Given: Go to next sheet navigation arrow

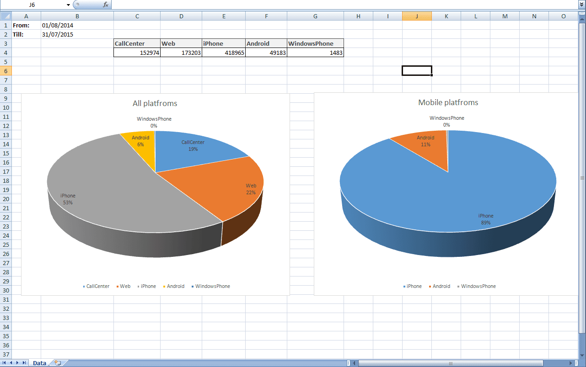Looking at the screenshot, I should [17, 363].
